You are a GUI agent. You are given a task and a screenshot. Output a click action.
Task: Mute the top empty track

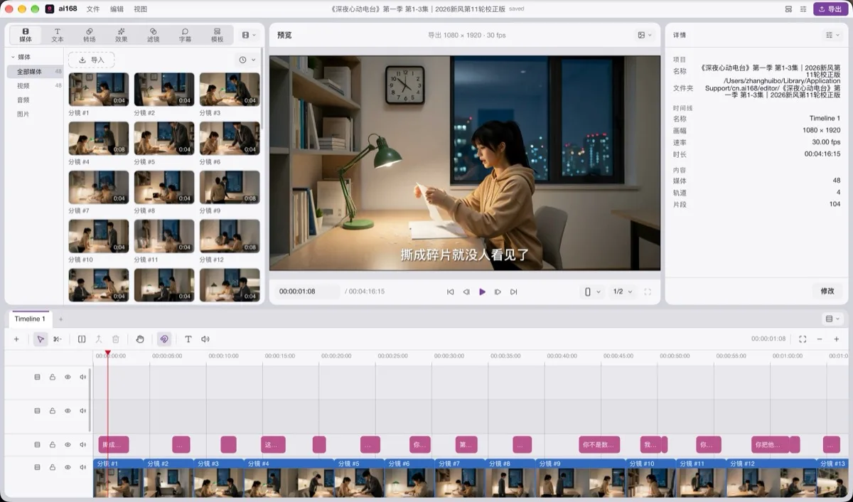(x=83, y=377)
